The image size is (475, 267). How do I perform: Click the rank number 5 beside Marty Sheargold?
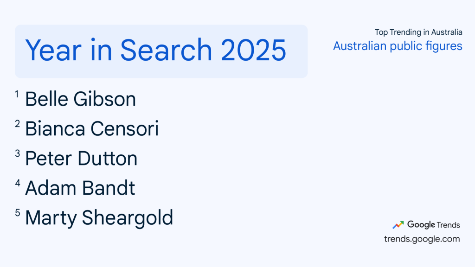17,213
